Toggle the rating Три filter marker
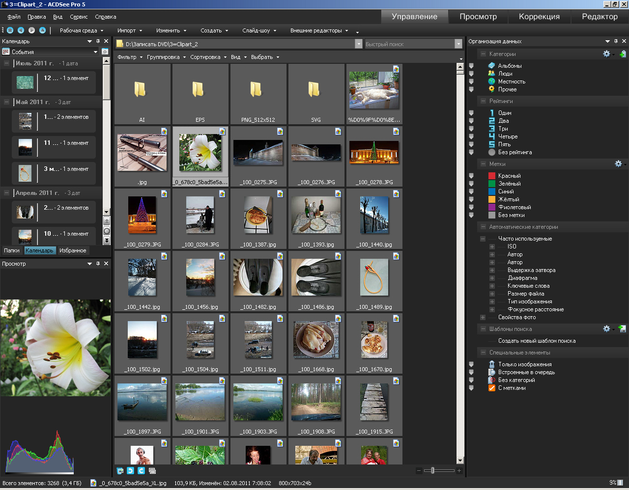629x490 pixels. 471,129
